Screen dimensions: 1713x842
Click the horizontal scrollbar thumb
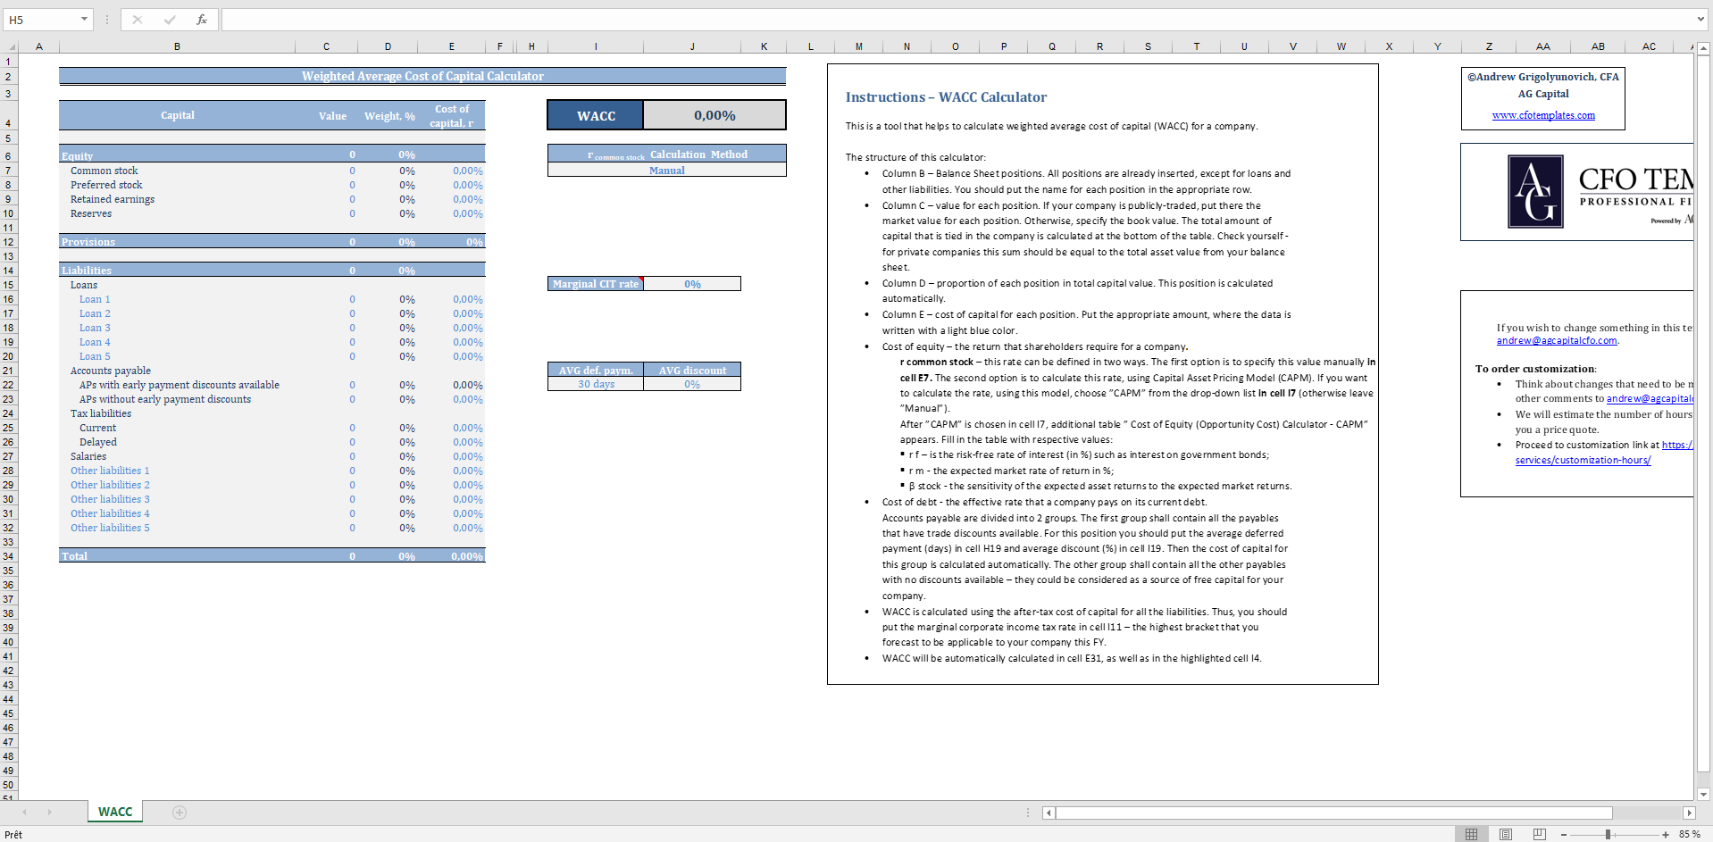pos(1334,813)
